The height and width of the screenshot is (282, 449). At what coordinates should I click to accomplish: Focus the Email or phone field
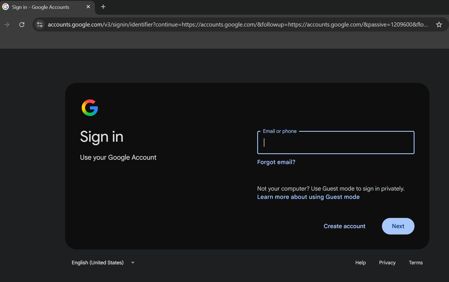336,143
